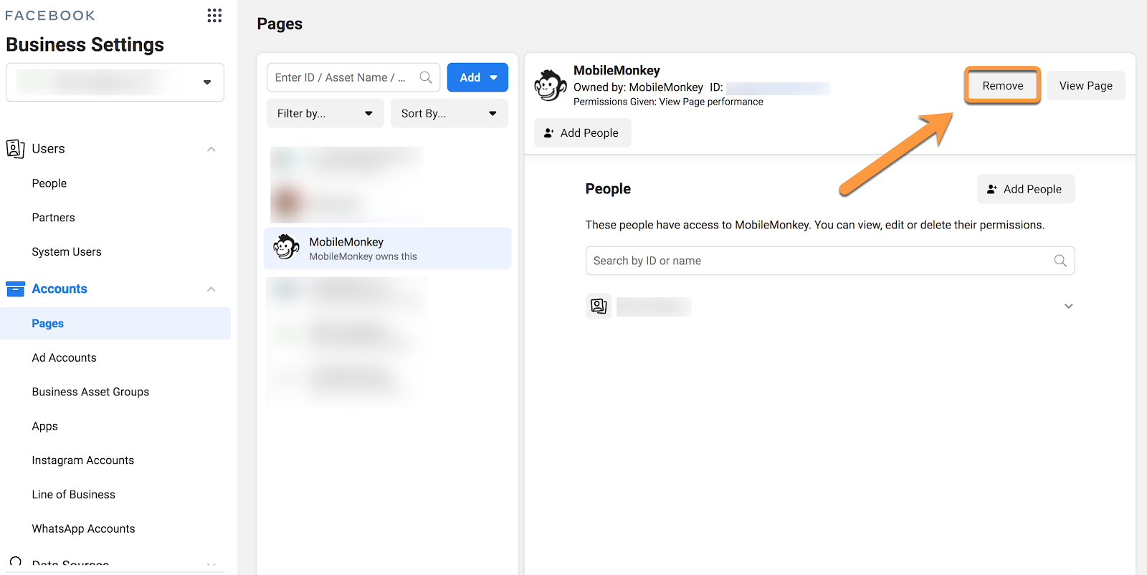Open Apps in the sidebar
The height and width of the screenshot is (575, 1147).
coord(44,426)
